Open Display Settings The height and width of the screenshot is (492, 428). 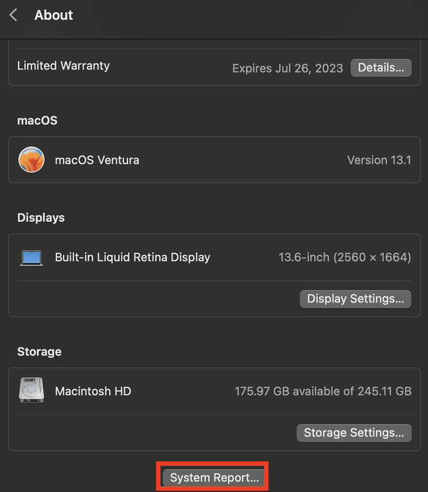355,299
